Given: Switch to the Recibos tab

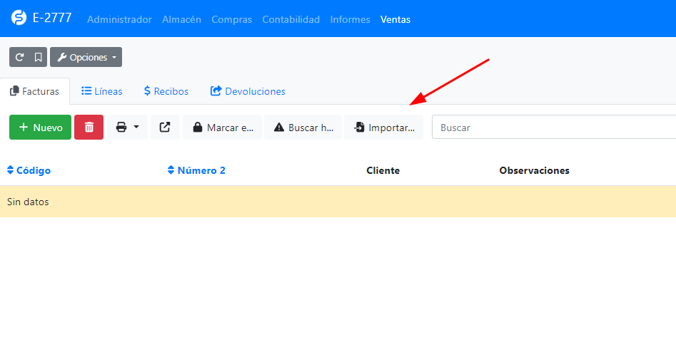Looking at the screenshot, I should coord(166,91).
